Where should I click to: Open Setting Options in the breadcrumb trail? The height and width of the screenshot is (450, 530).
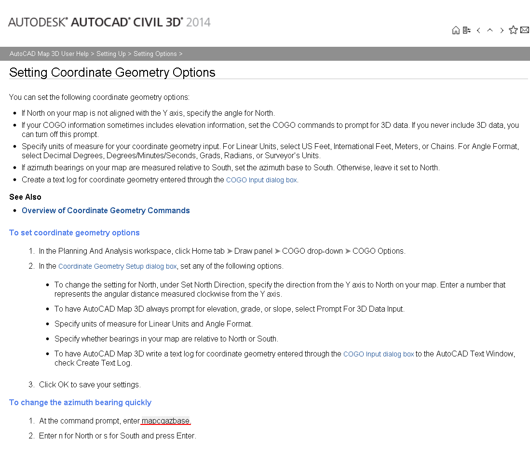pos(155,54)
